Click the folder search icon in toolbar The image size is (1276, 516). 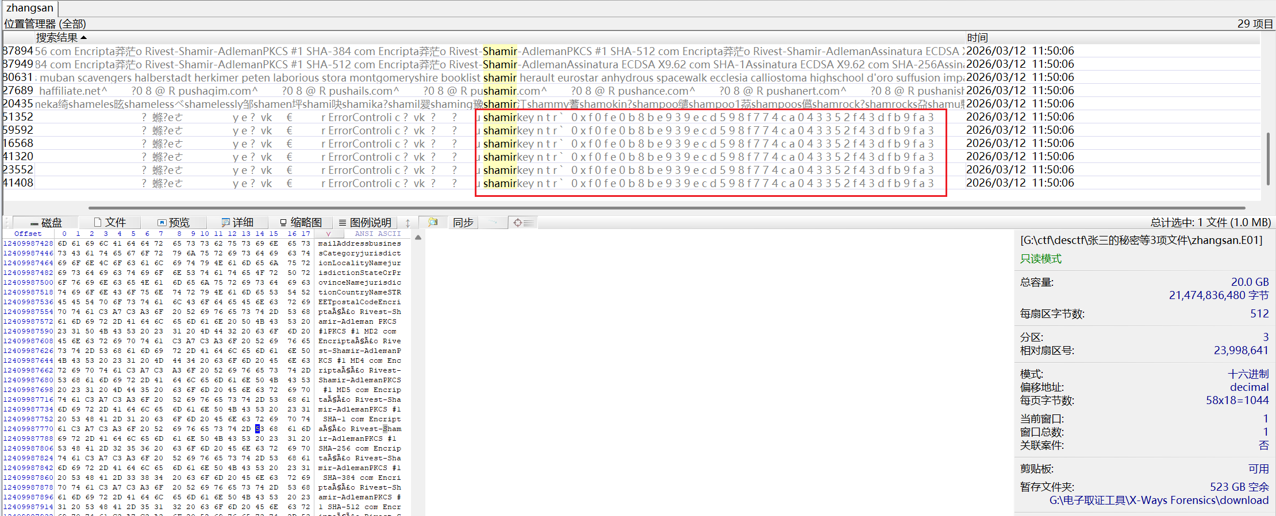coord(433,223)
